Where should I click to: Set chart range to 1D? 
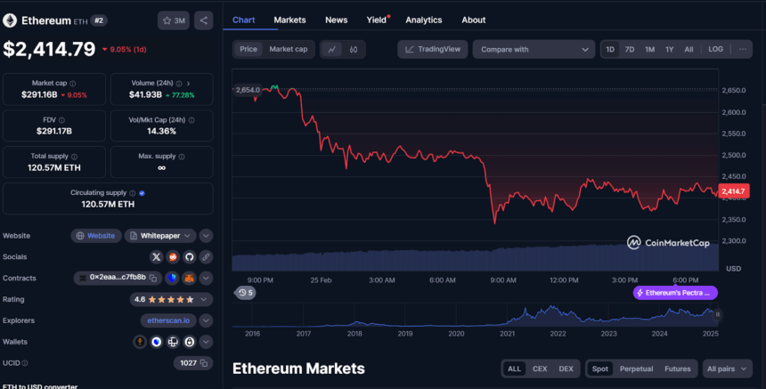pos(610,49)
